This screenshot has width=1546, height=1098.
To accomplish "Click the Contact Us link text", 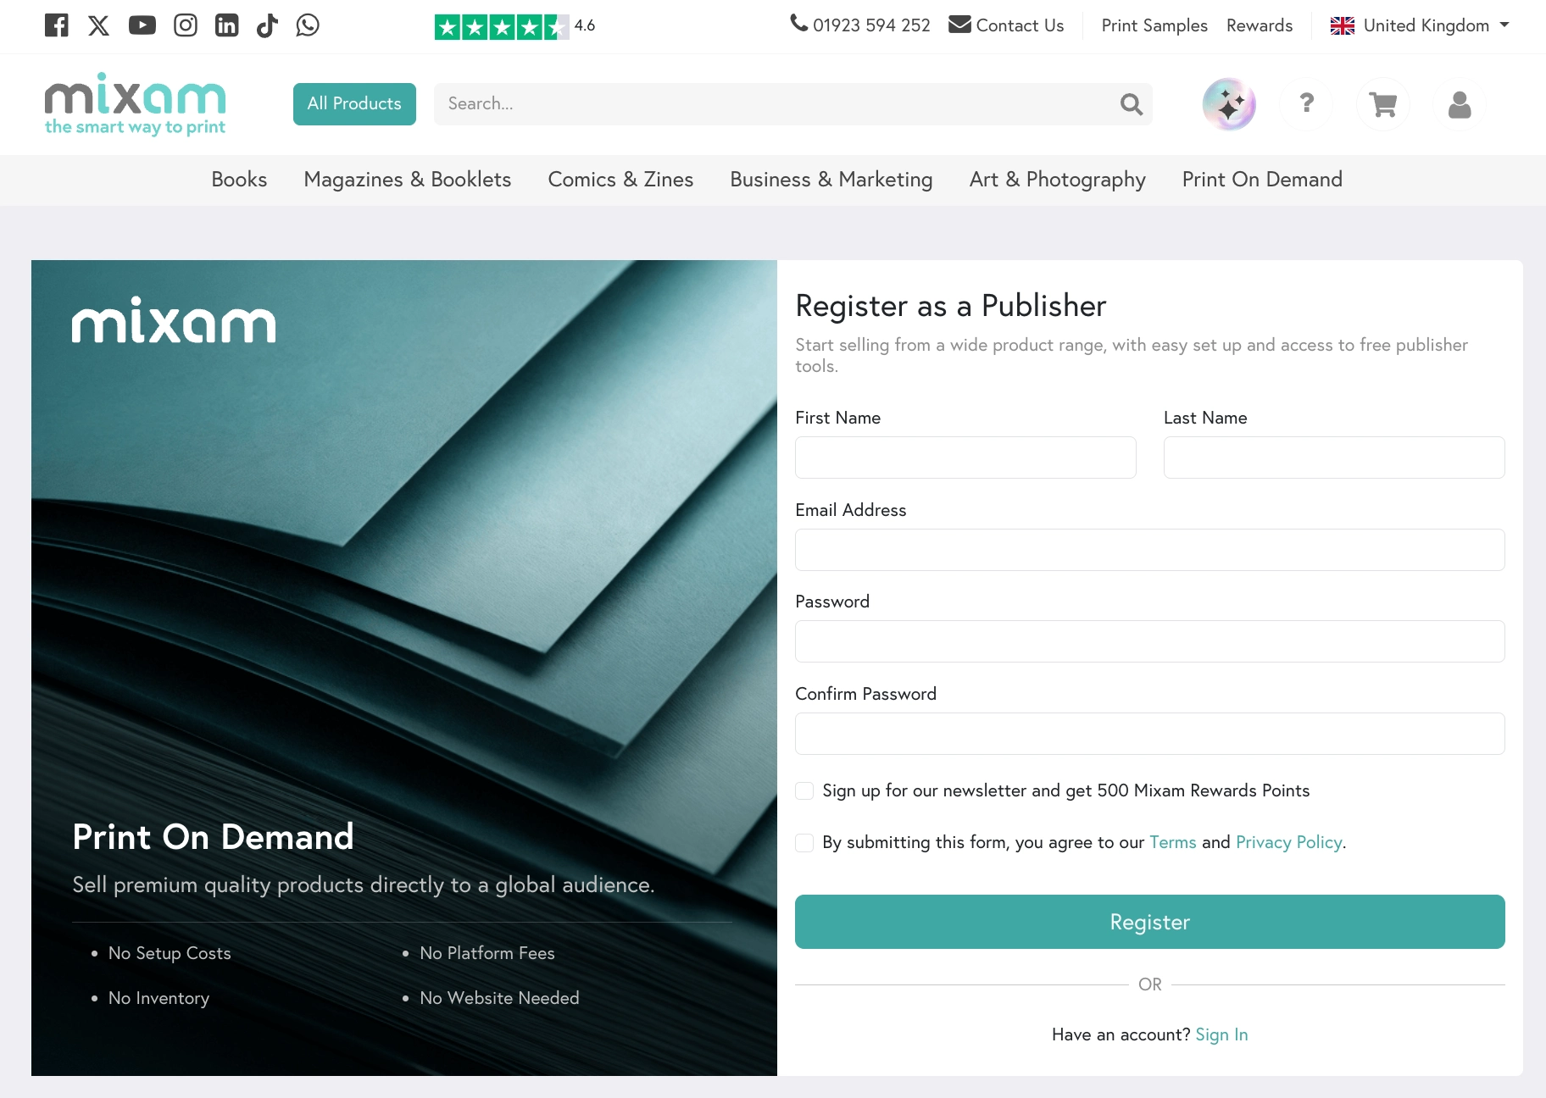I will [x=1020, y=25].
